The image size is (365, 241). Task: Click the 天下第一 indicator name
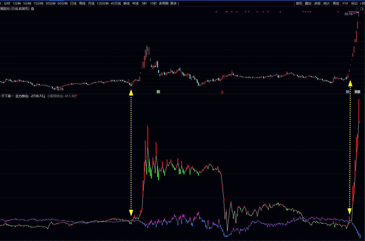(x=7, y=96)
